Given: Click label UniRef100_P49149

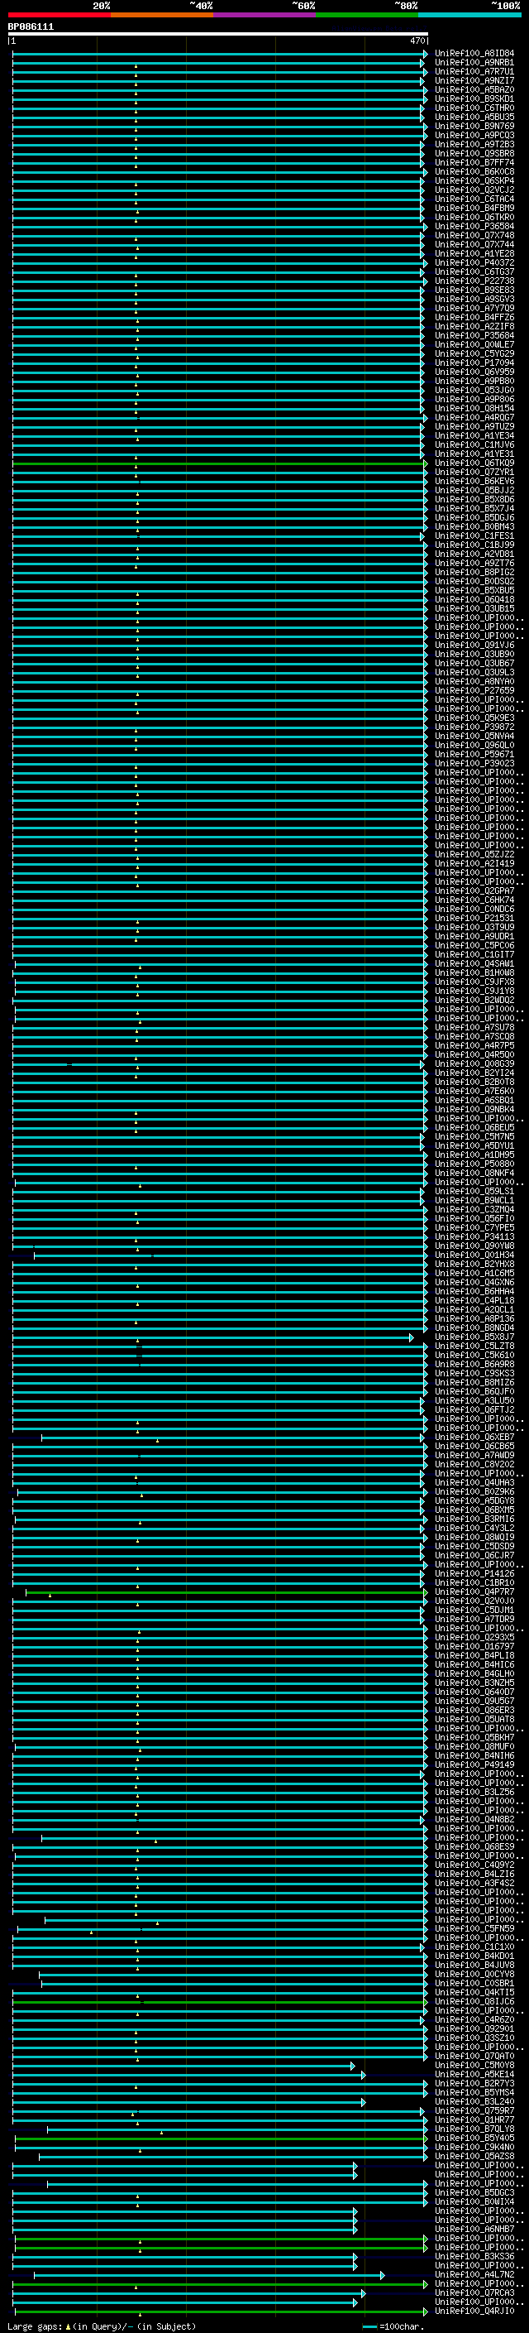Looking at the screenshot, I should tap(474, 1764).
